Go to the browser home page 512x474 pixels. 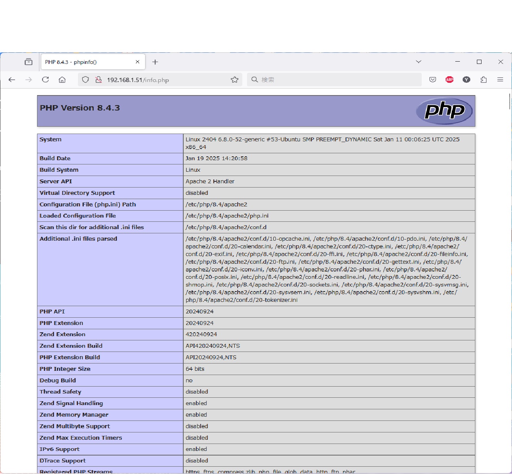coord(62,80)
